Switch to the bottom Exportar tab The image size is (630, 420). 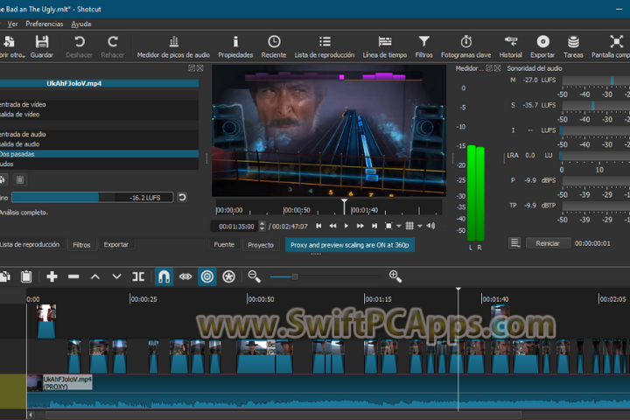click(116, 244)
